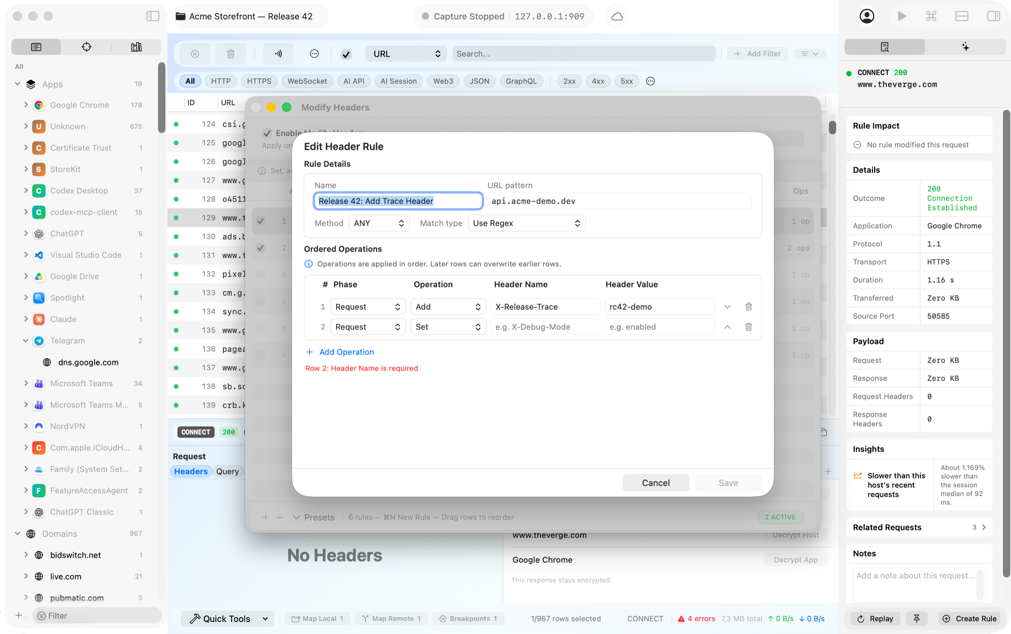Delete operation row 1 trash icon
The height and width of the screenshot is (634, 1011).
(748, 307)
